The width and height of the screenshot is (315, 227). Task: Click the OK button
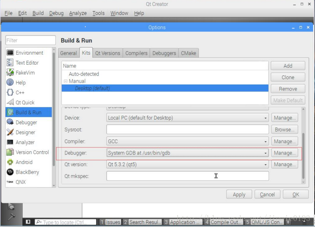click(x=296, y=194)
